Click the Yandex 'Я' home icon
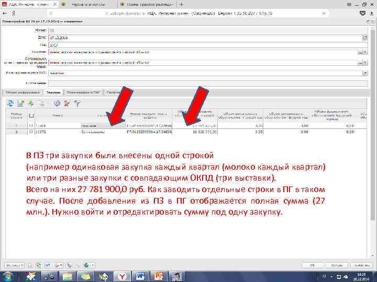The width and height of the screenshot is (377, 282). 14,14
